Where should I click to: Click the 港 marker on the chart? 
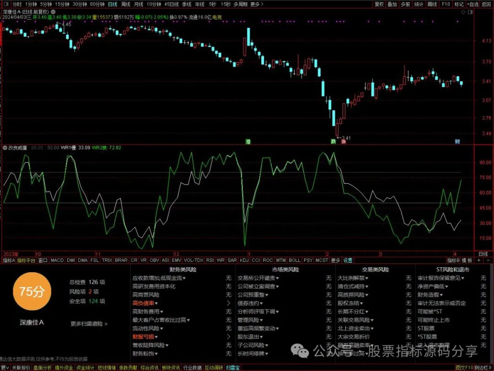(248, 142)
